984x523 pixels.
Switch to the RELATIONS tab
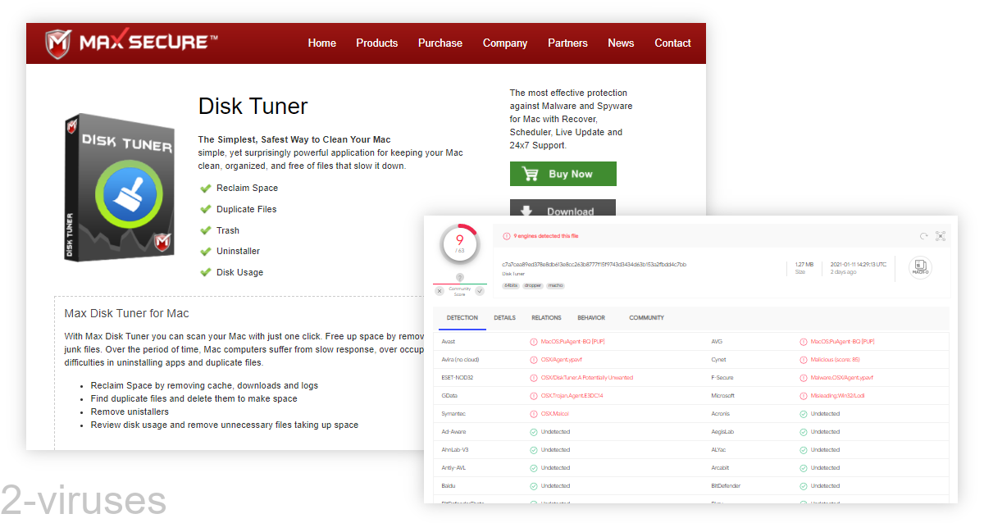(547, 318)
